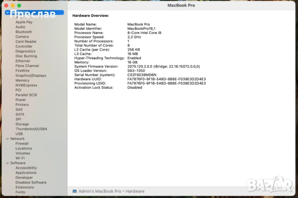Screen dimensions: 298x198
Task: Minimize window with yellow button
Action: coord(13,6)
